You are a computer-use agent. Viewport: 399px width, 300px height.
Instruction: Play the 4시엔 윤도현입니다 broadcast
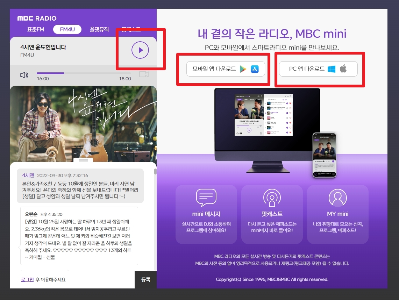[140, 50]
